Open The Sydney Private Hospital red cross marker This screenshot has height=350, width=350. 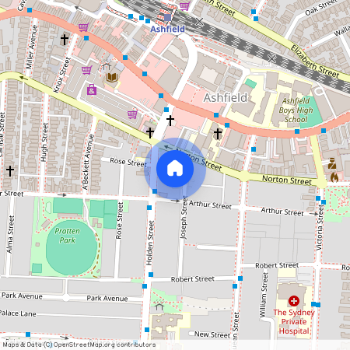pyautogui.click(x=294, y=301)
